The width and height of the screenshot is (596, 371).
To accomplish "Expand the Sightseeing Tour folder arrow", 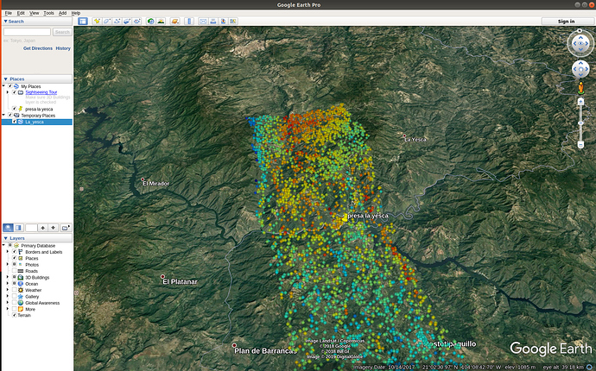I will 8,92.
